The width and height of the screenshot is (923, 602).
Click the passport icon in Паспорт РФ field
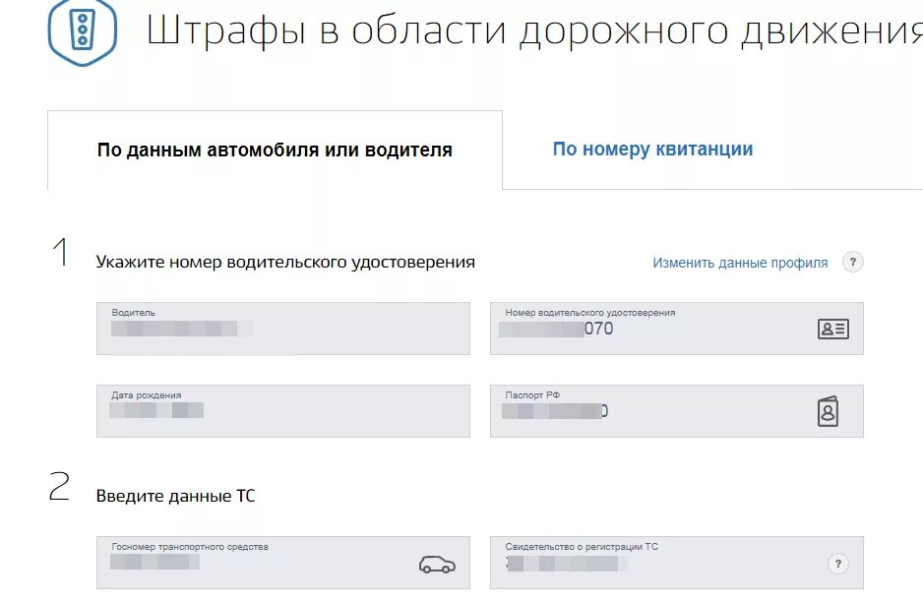828,410
